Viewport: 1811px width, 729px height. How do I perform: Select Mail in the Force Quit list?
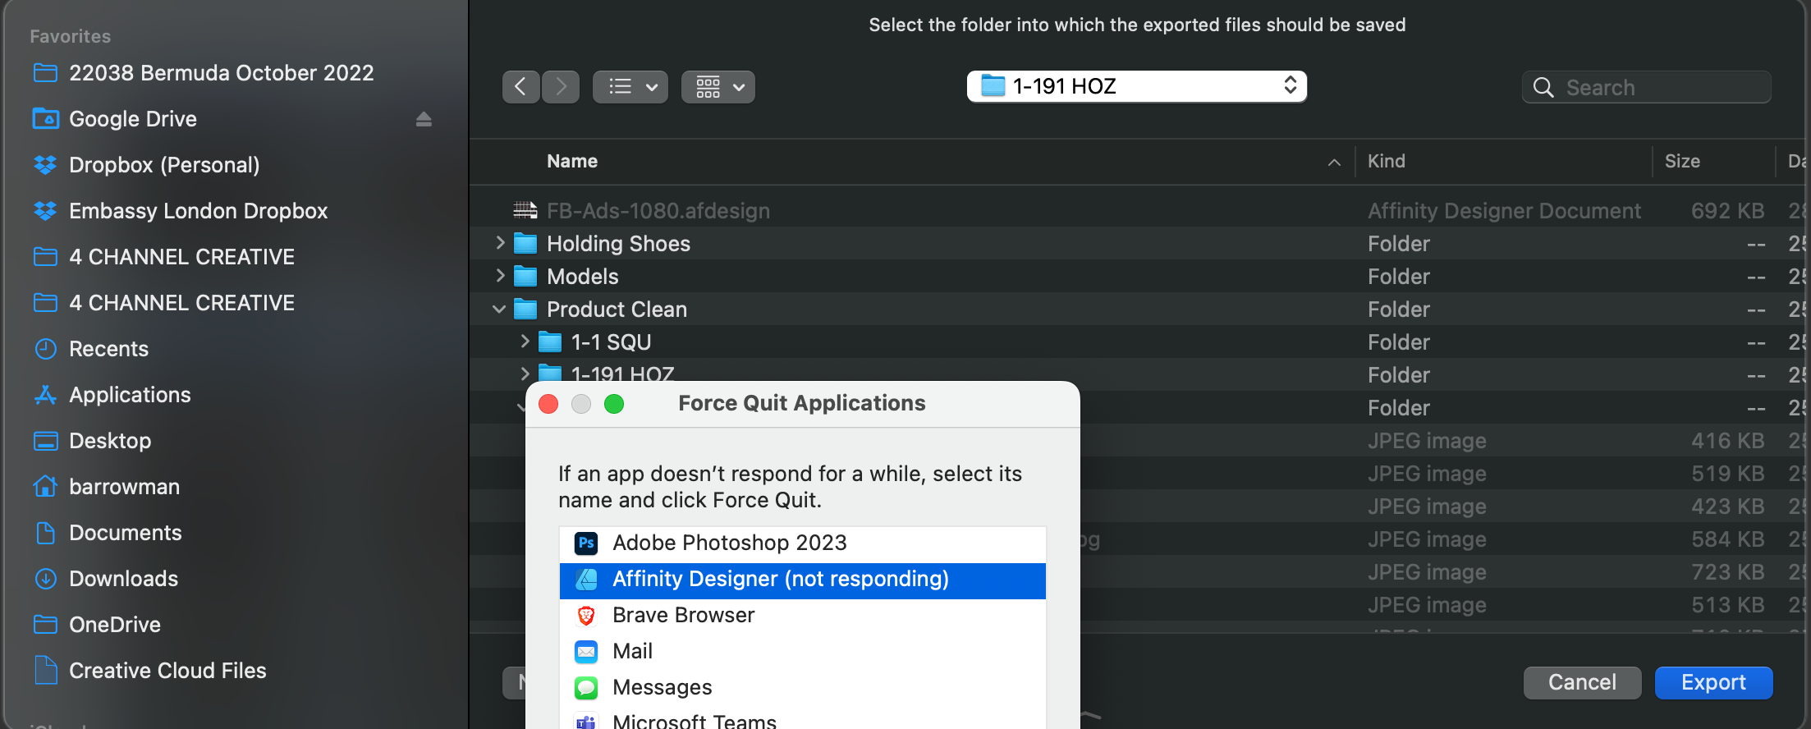pos(632,651)
